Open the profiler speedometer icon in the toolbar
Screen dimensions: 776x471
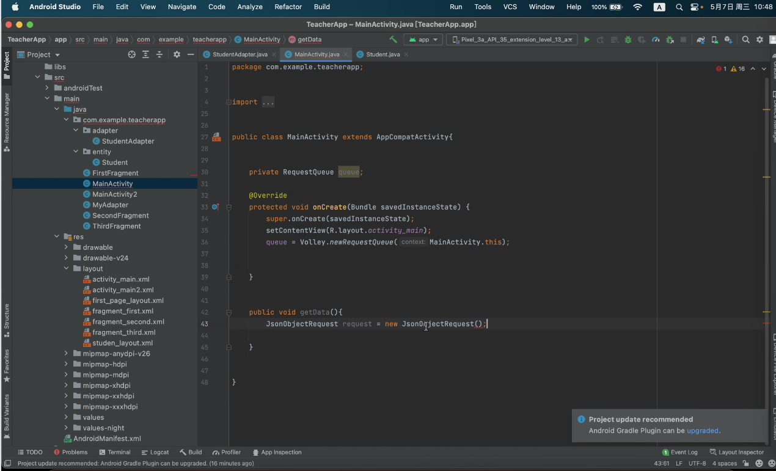(656, 40)
